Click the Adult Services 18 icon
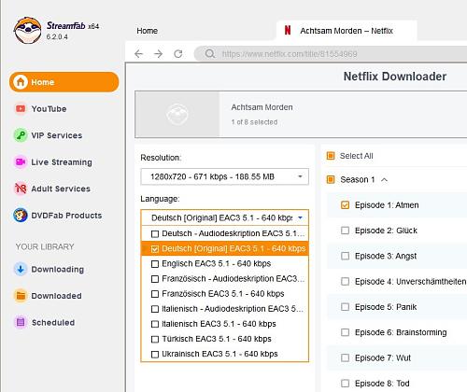Image resolution: width=467 pixels, height=392 pixels. 21,189
